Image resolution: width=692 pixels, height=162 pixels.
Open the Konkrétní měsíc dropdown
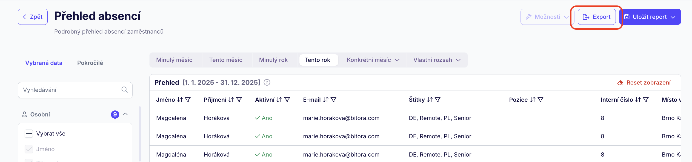point(373,60)
